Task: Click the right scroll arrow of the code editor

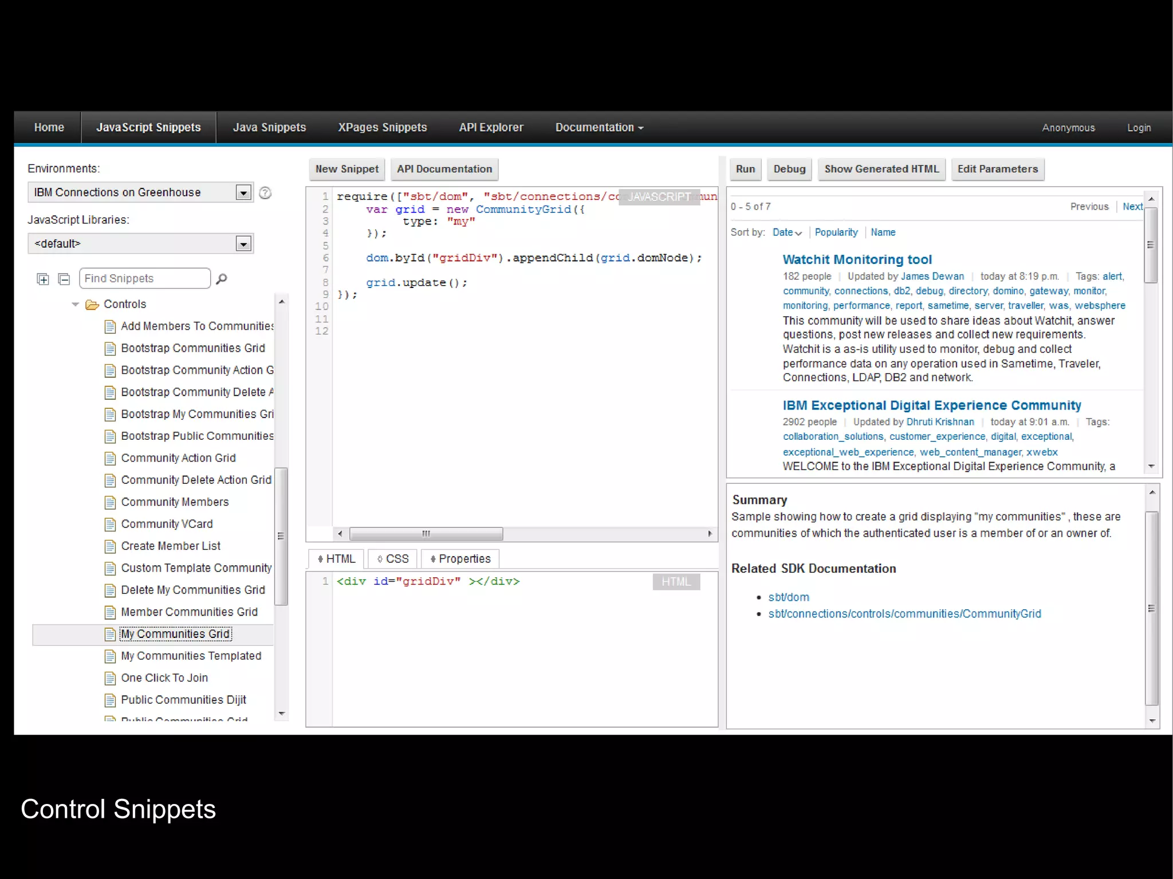Action: tap(710, 534)
